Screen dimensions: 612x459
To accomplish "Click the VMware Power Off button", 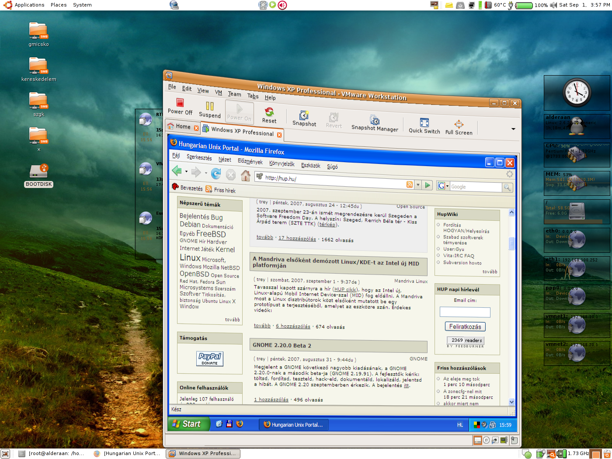I will tap(180, 106).
